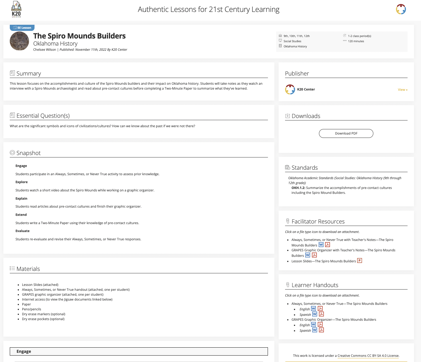421x362 pixels.
Task: Download Word file of GRAPES organizer with Teacher's Notes
Action: click(308, 255)
